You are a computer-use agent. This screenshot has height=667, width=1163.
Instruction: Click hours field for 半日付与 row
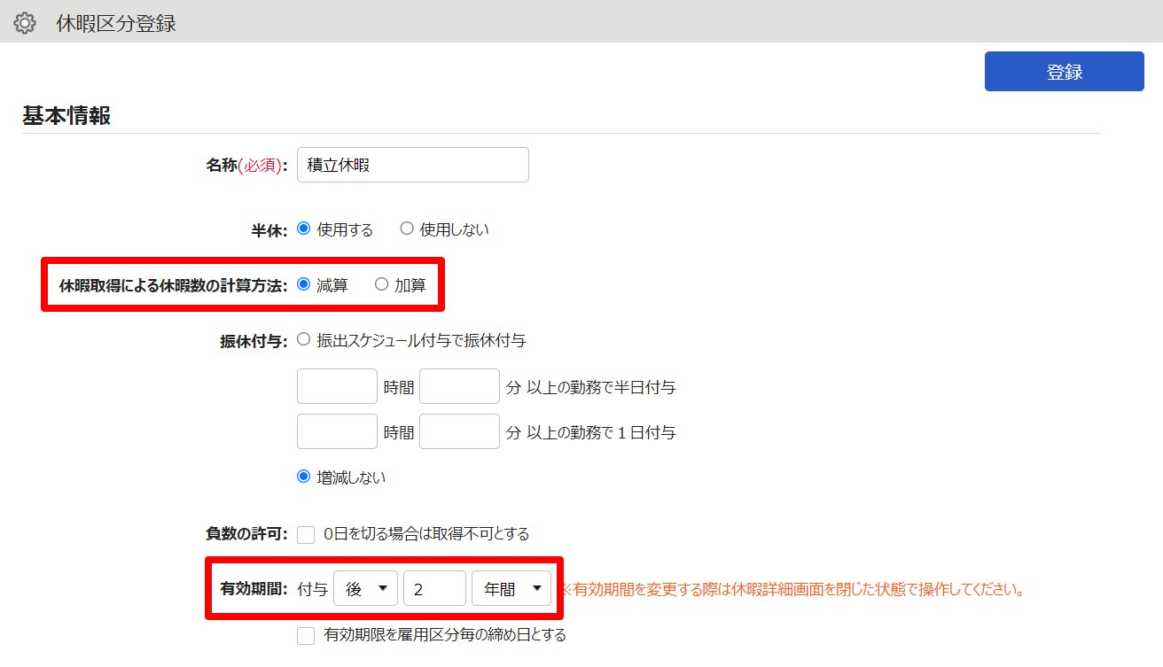(x=337, y=386)
